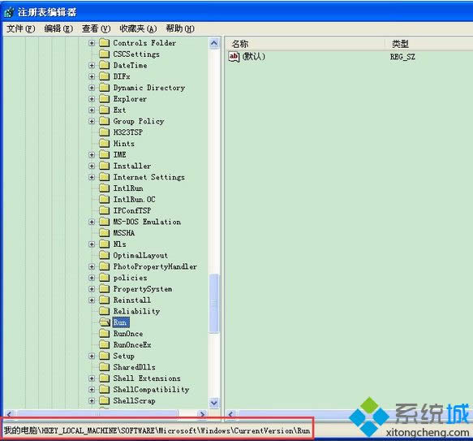Select the (默认) value name

pyautogui.click(x=254, y=57)
